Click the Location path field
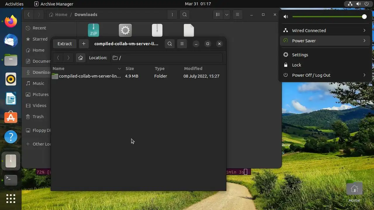Screen dimensions: 374x210 tap(166, 58)
